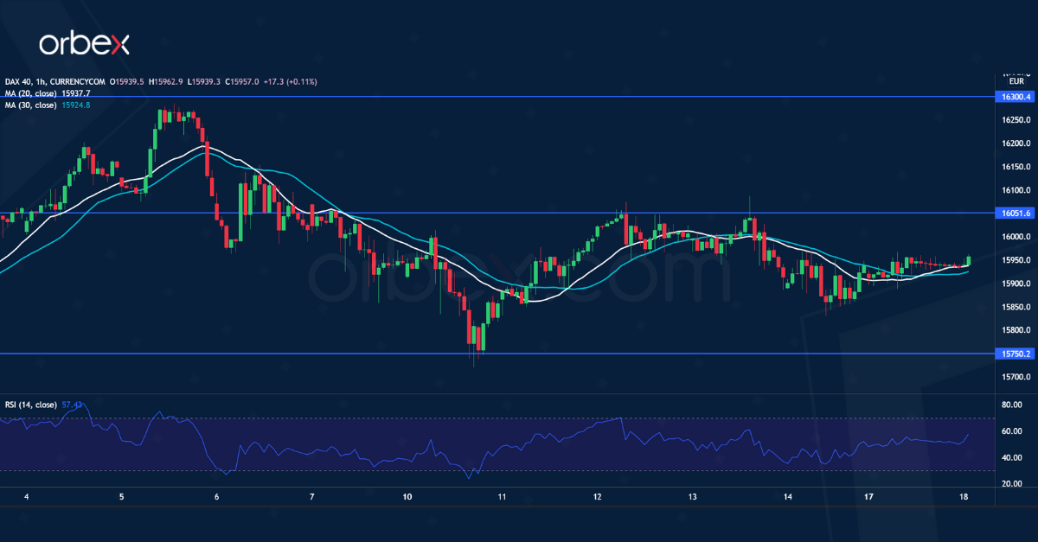This screenshot has width=1038, height=542.
Task: Click the RSI (14, close) indicator label
Action: 30,405
